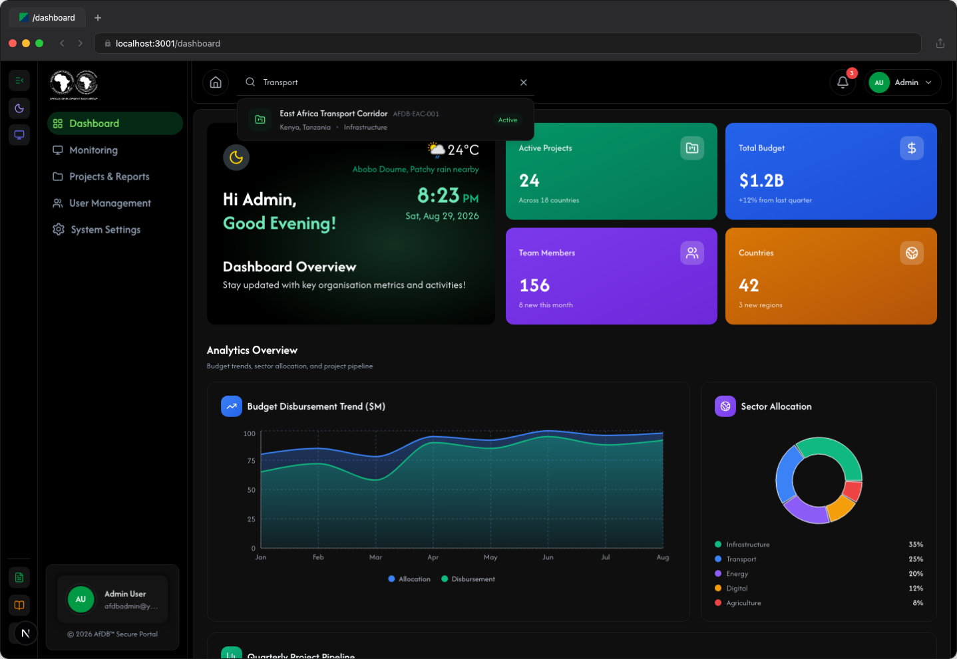Open the notifications bell
957x659 pixels.
click(x=843, y=82)
